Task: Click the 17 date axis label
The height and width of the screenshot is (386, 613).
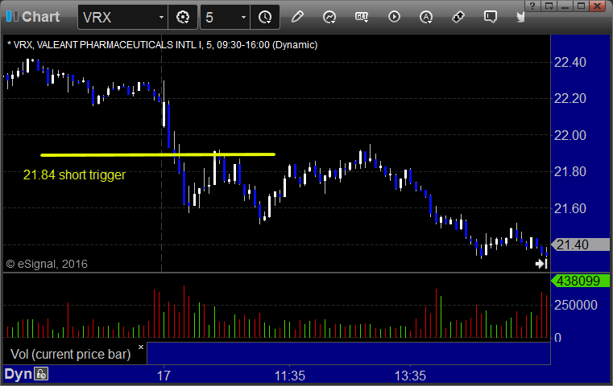Action: tap(164, 376)
